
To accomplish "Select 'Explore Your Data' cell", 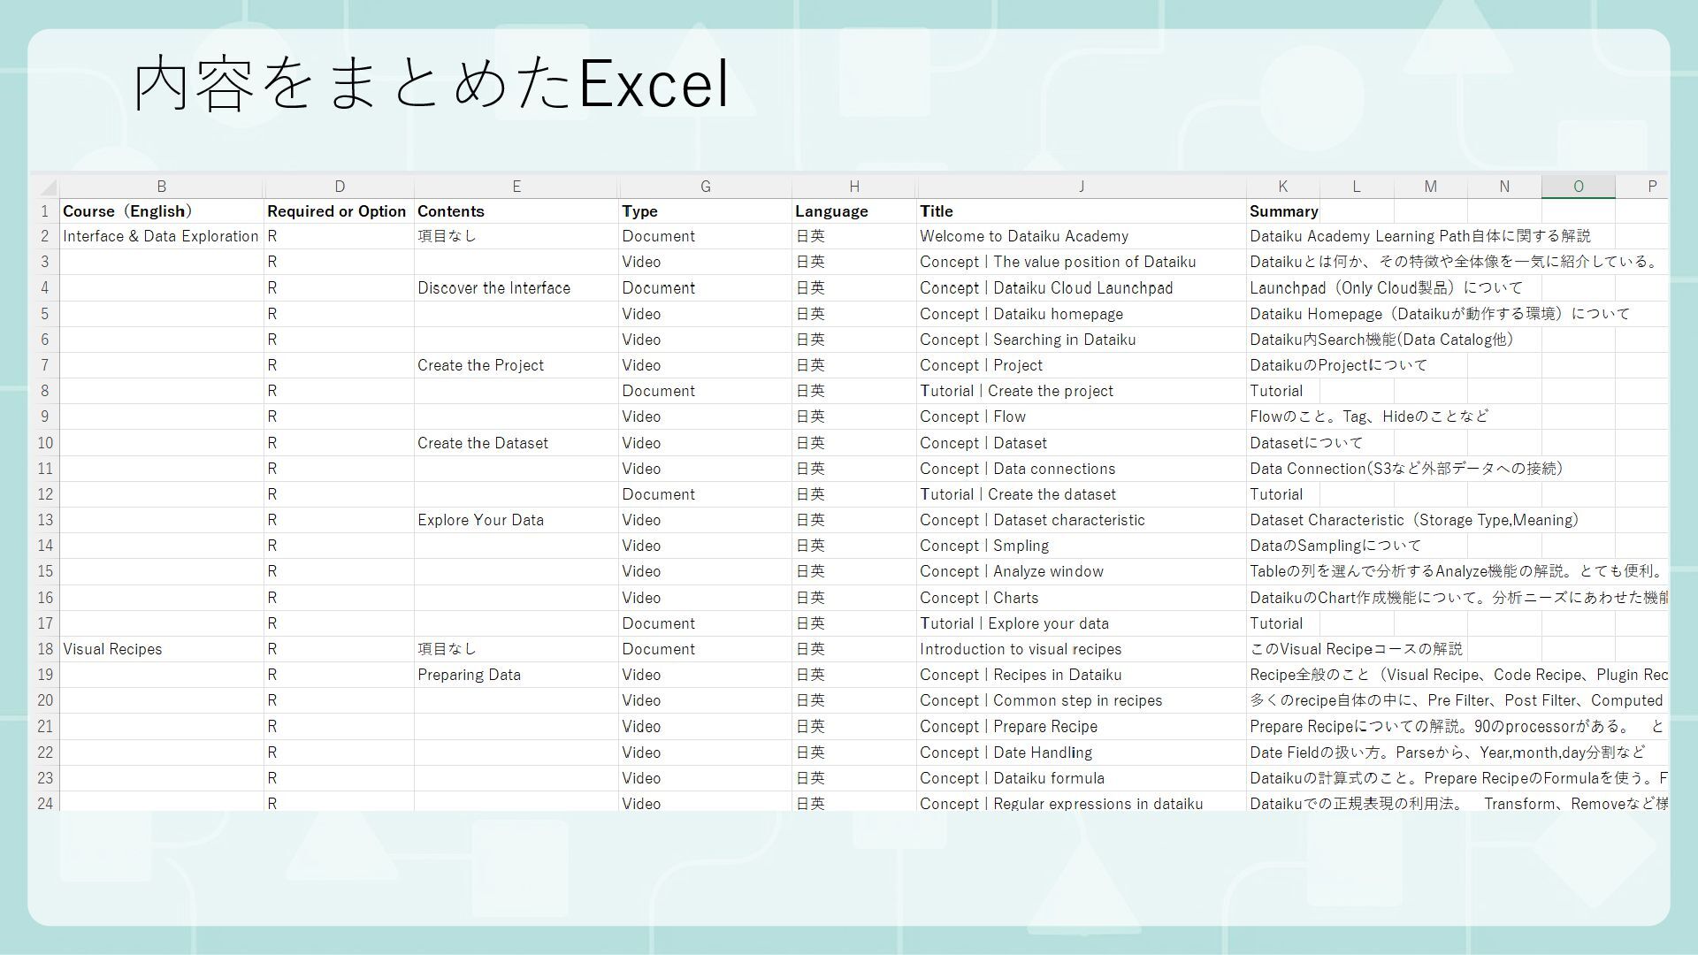I will click(x=516, y=520).
